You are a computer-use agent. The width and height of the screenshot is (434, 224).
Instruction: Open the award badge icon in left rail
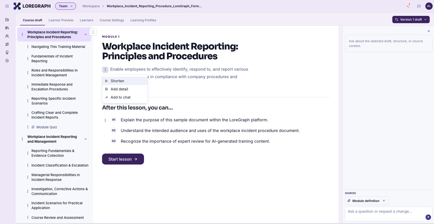(x=7, y=52)
